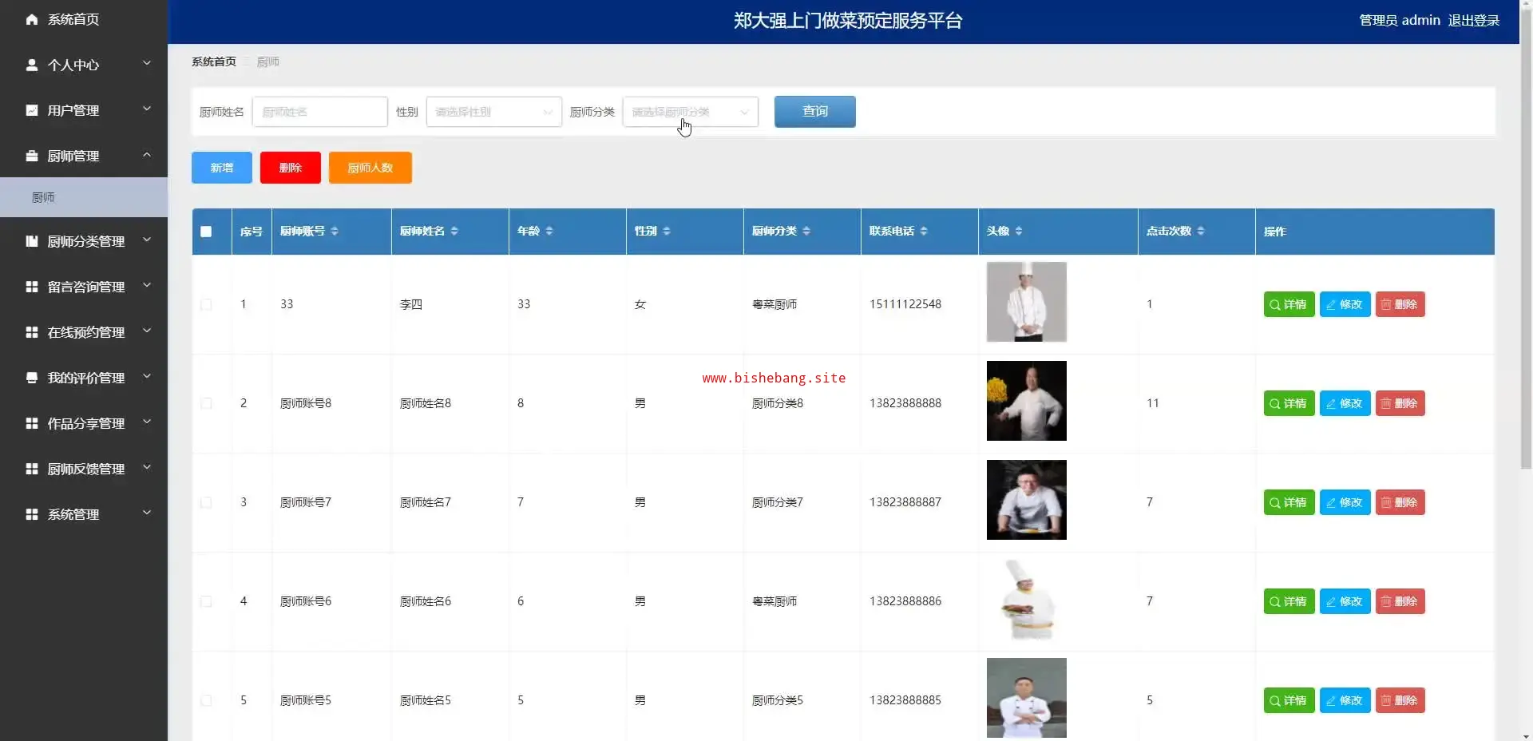Viewport: 1533px width, 741px height.
Task: Click the 系统首页 breadcrumb link
Action: (x=214, y=61)
